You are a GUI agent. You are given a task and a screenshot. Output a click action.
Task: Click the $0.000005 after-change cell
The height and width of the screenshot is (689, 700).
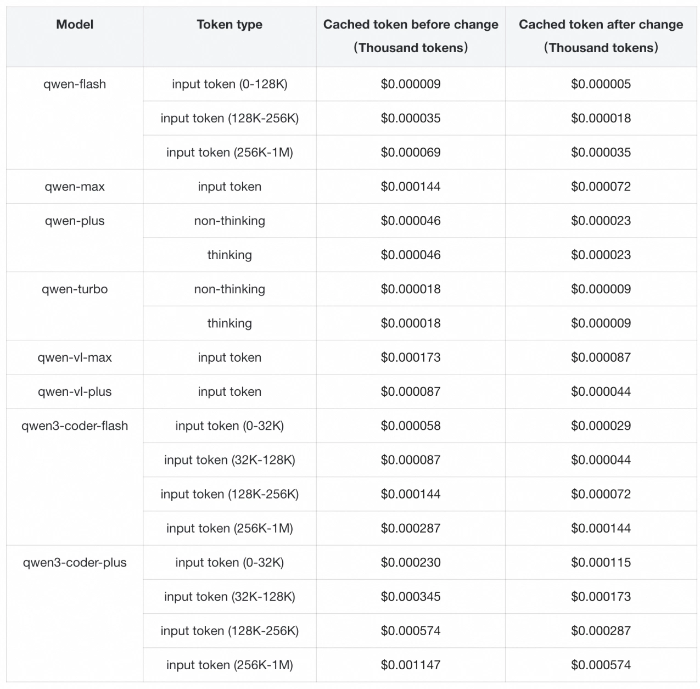(601, 85)
